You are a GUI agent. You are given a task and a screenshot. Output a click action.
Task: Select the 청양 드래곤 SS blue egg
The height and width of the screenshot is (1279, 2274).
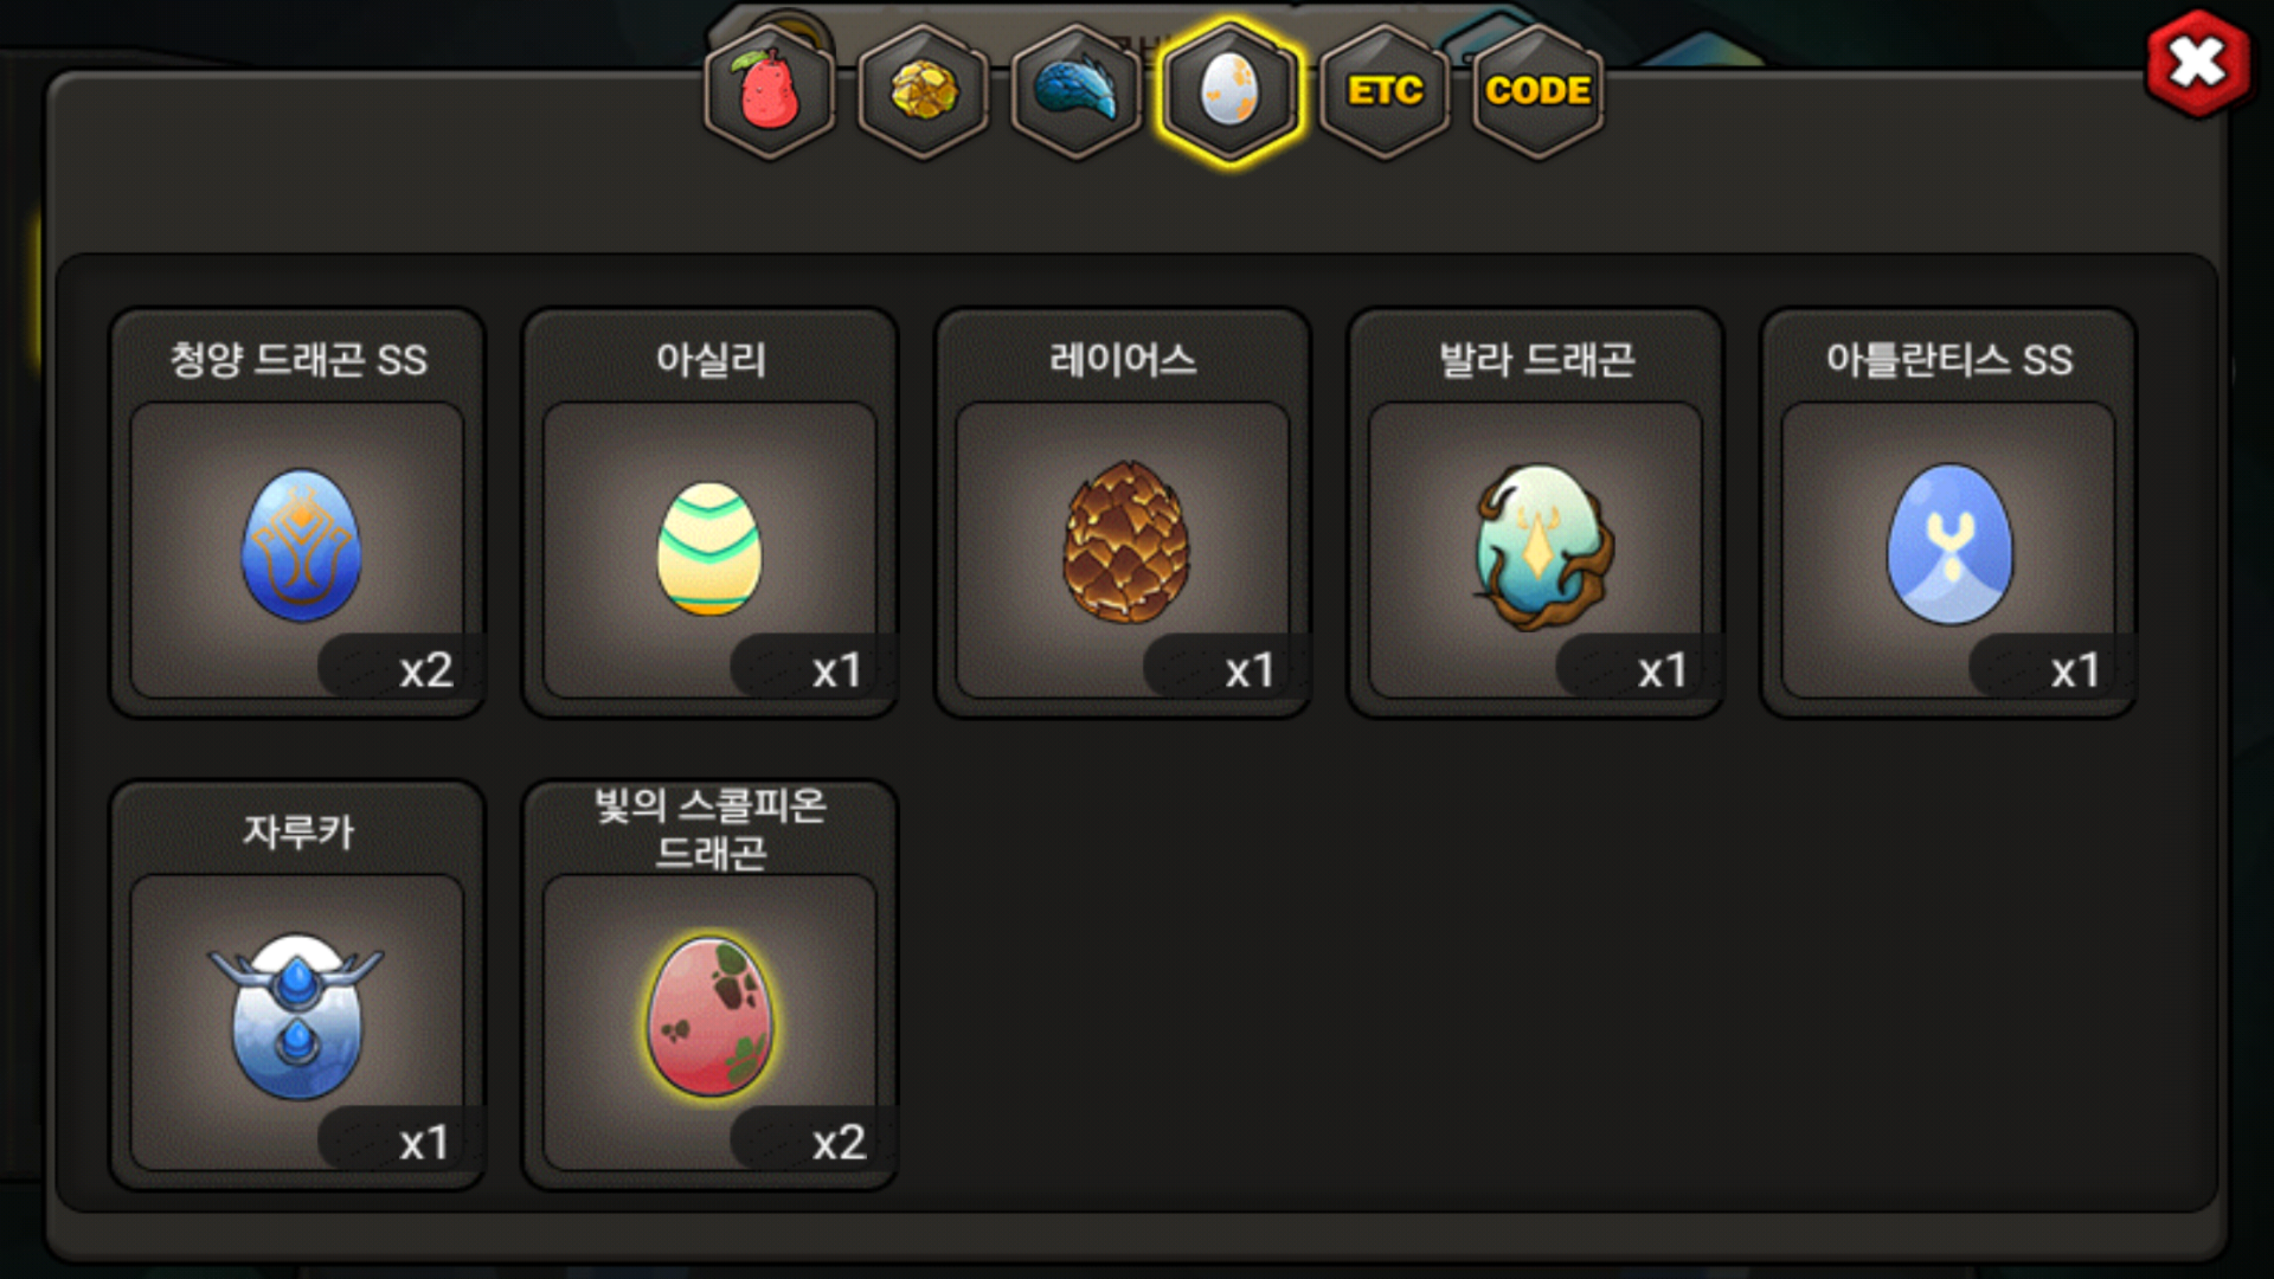300,544
